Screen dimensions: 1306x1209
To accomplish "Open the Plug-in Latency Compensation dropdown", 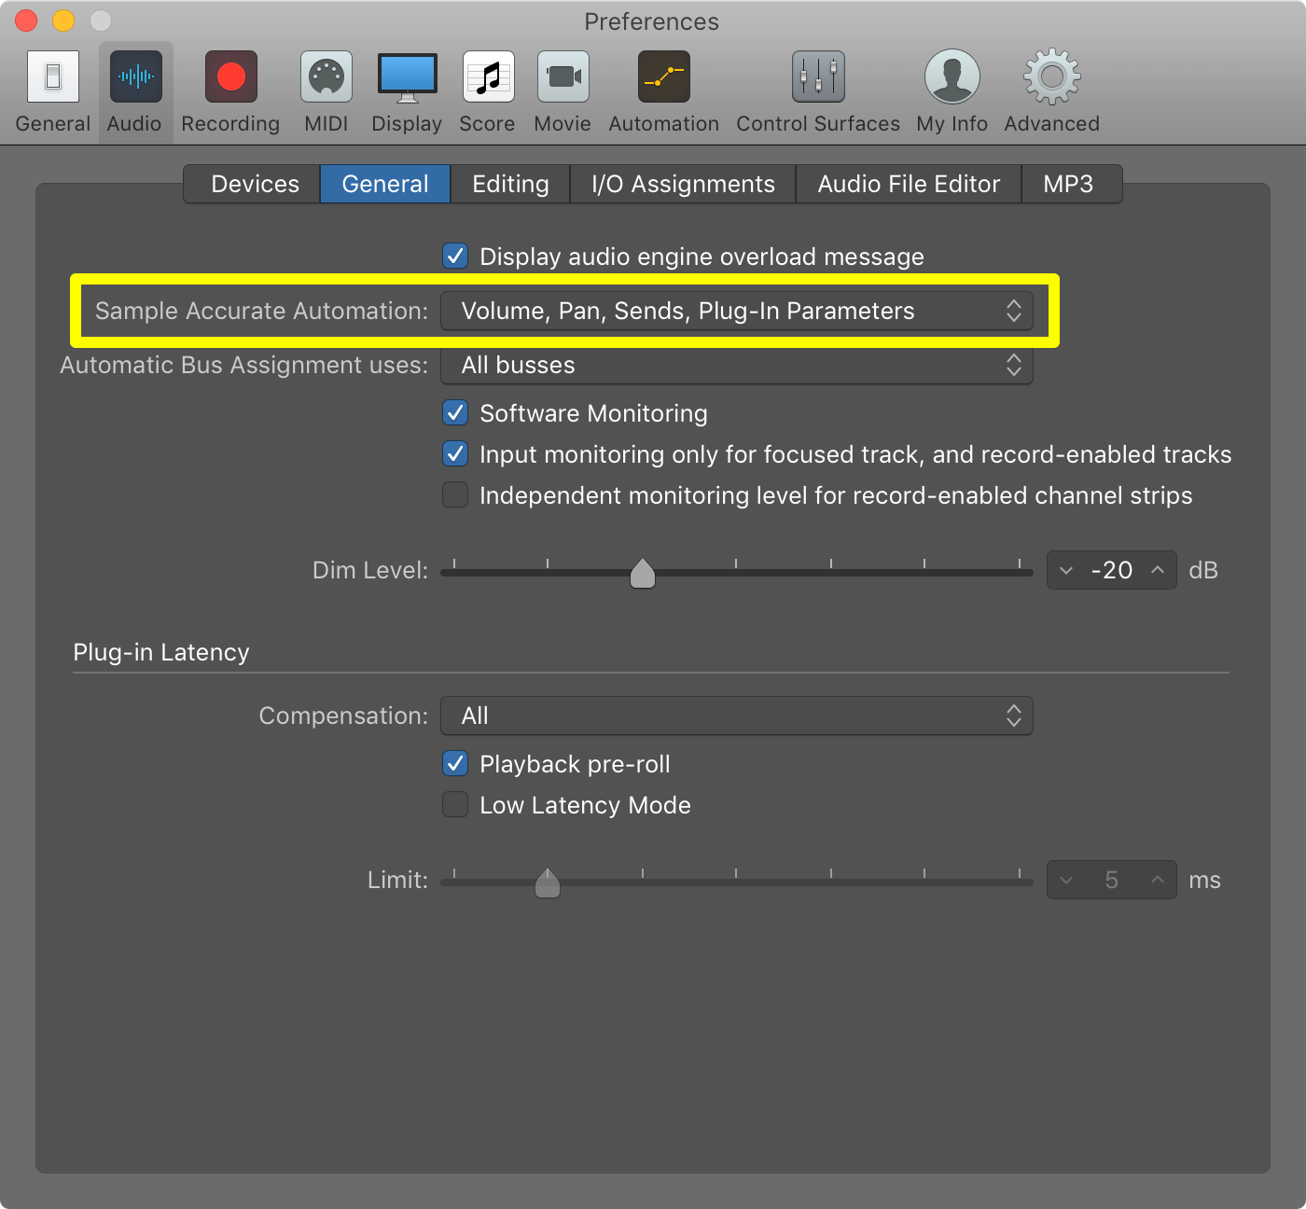I will click(x=736, y=716).
